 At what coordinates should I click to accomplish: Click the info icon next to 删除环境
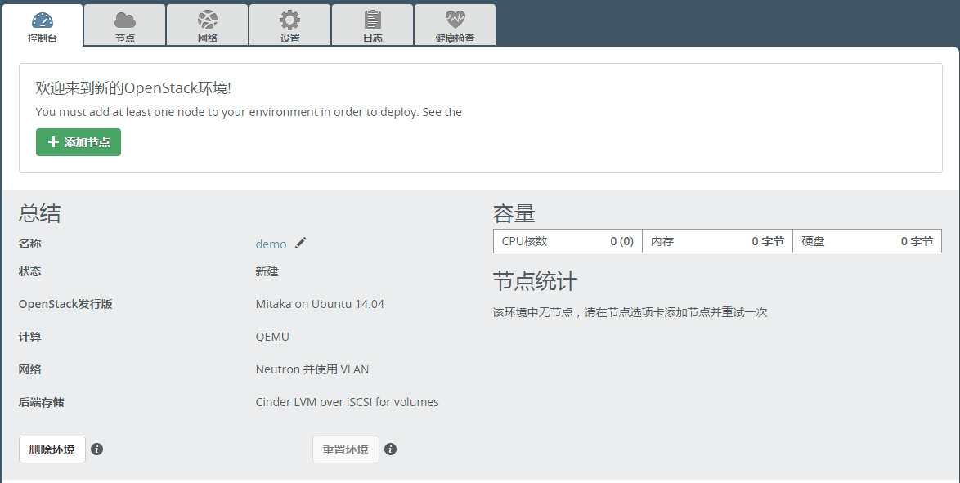point(96,449)
